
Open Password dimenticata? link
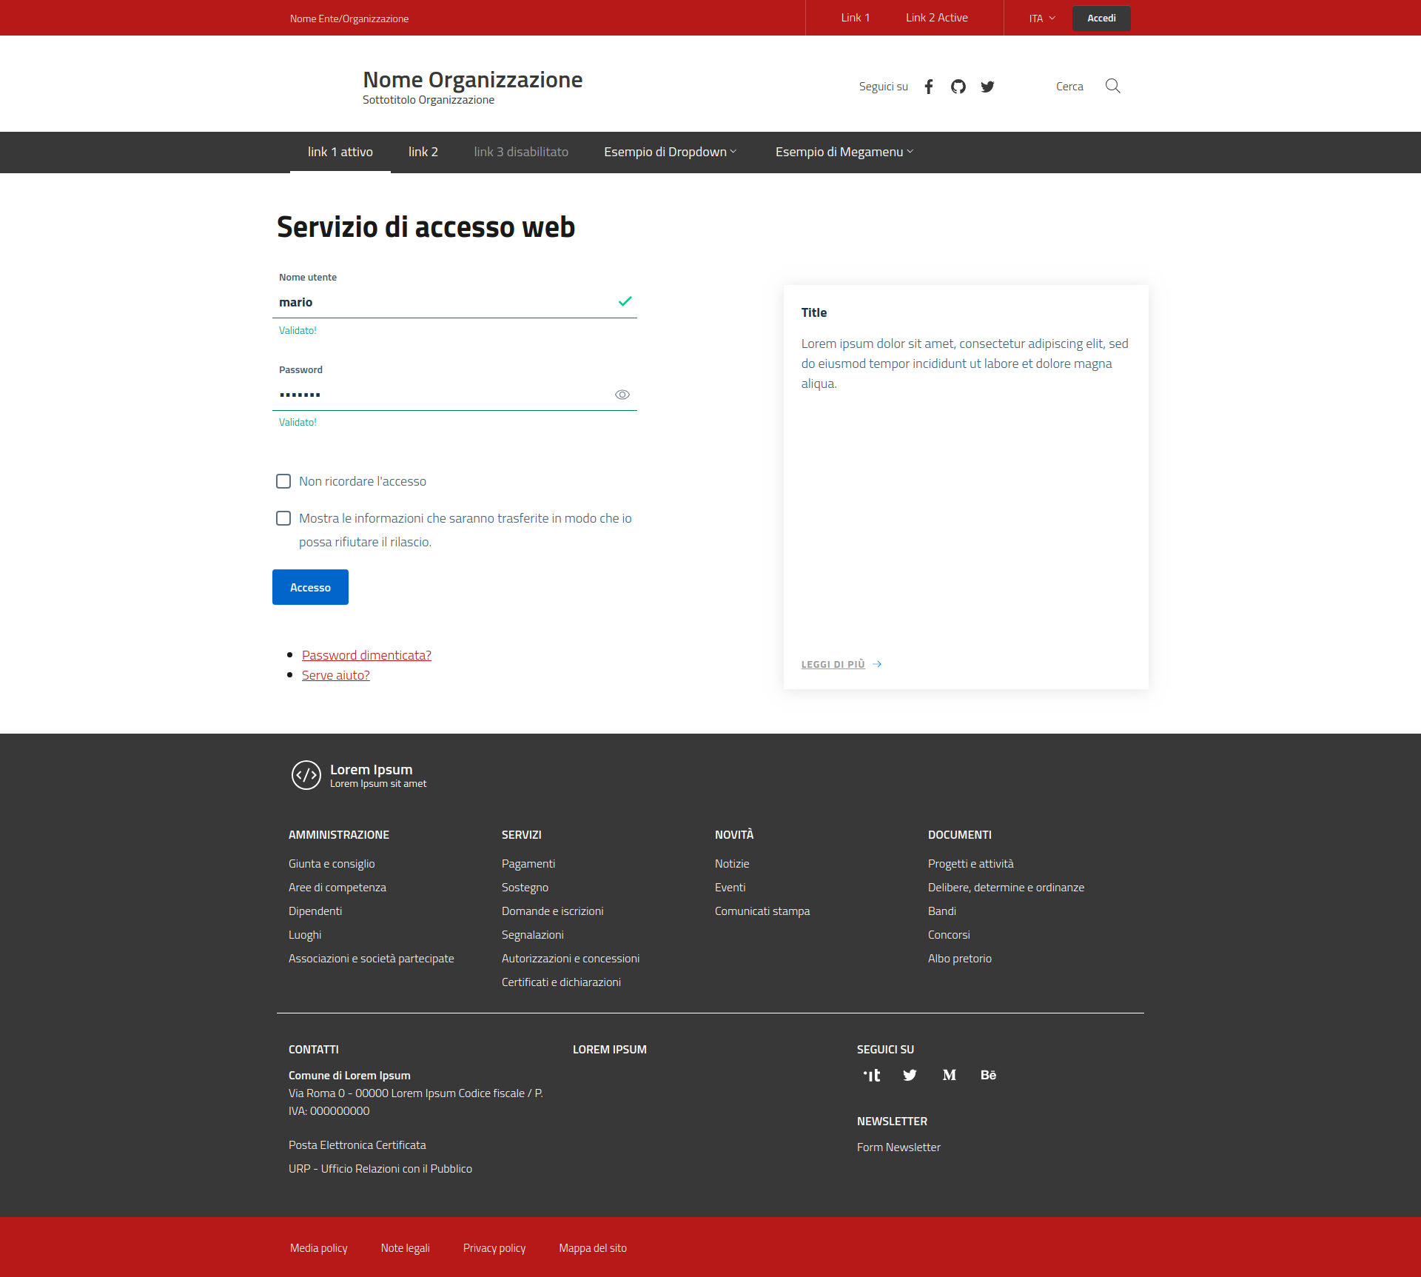tap(366, 655)
